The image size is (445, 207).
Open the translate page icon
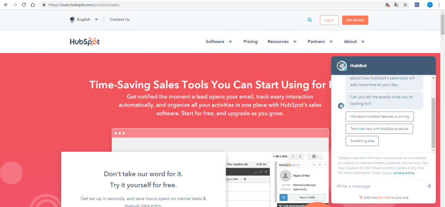396,5
